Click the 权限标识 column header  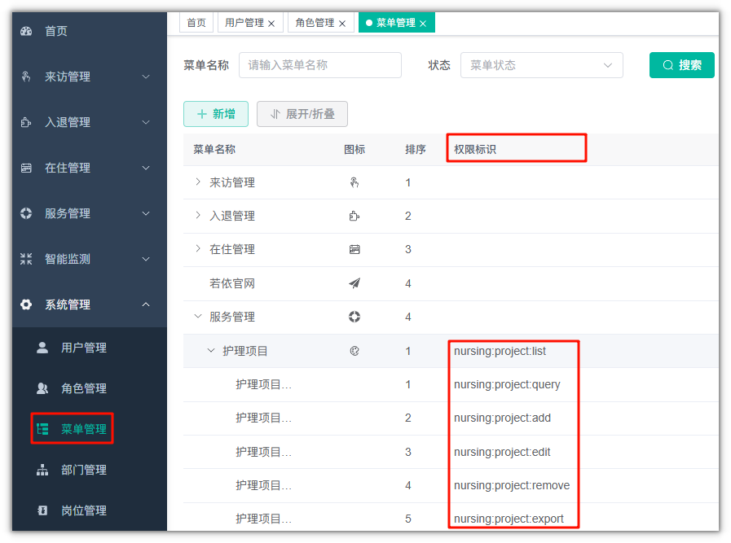[475, 149]
